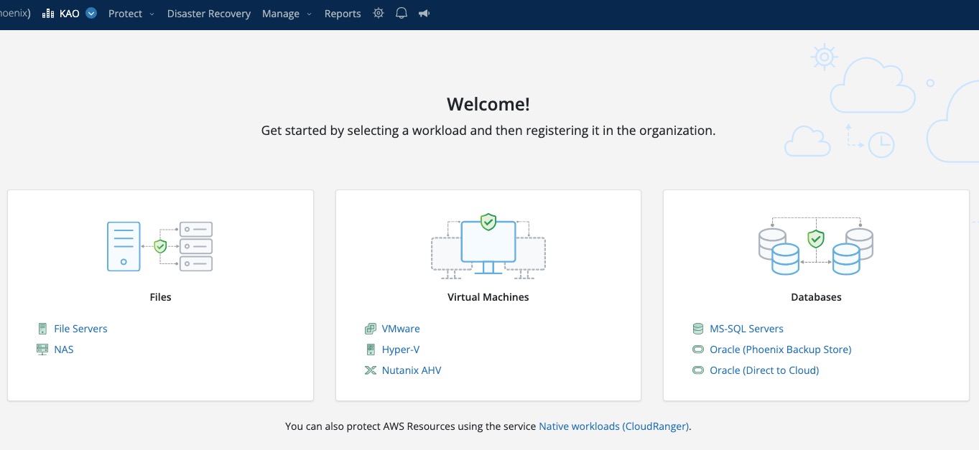Screen dimensions: 979x450
Task: Go to Disaster Recovery
Action: (209, 14)
